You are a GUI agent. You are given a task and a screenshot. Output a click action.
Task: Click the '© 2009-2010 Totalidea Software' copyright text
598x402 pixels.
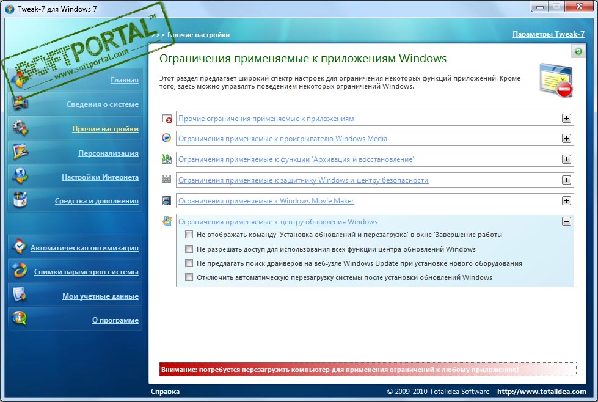click(x=438, y=392)
